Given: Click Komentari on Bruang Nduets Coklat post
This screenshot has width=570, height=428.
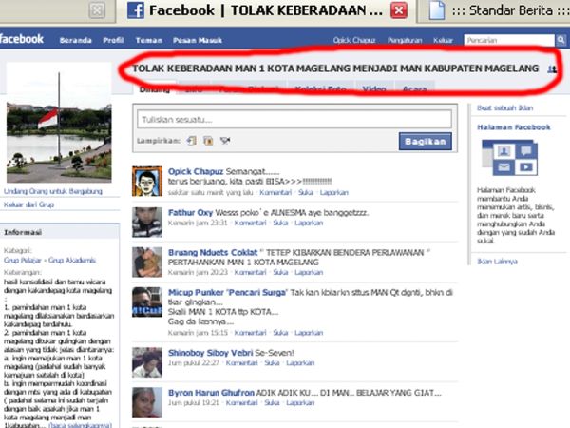Looking at the screenshot, I should [x=250, y=272].
